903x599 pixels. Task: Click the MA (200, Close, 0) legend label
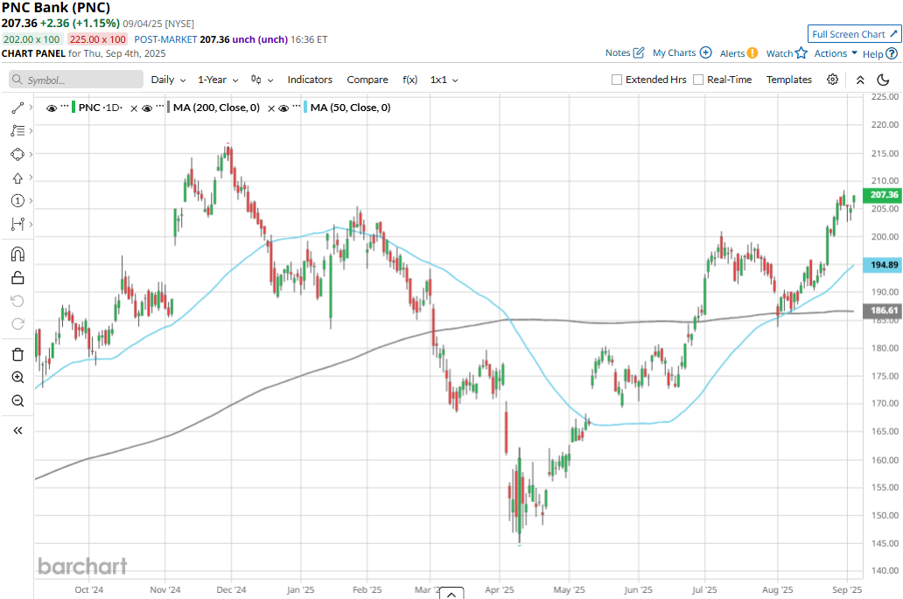tap(216, 107)
